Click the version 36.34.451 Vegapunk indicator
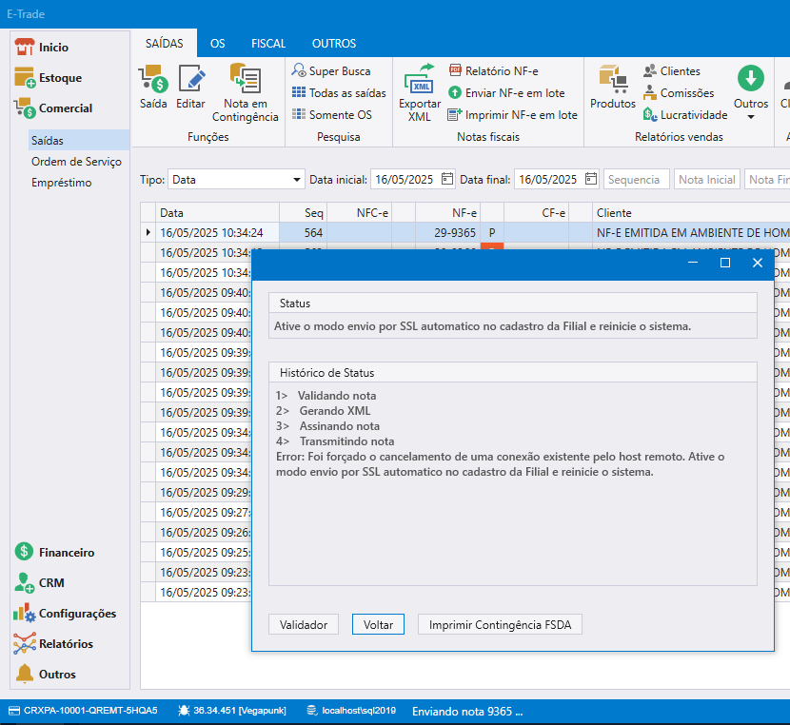790x725 pixels. point(232,711)
